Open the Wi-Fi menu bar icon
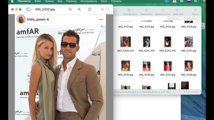Image resolution: width=214 pixels, height=120 pixels. point(204,1)
